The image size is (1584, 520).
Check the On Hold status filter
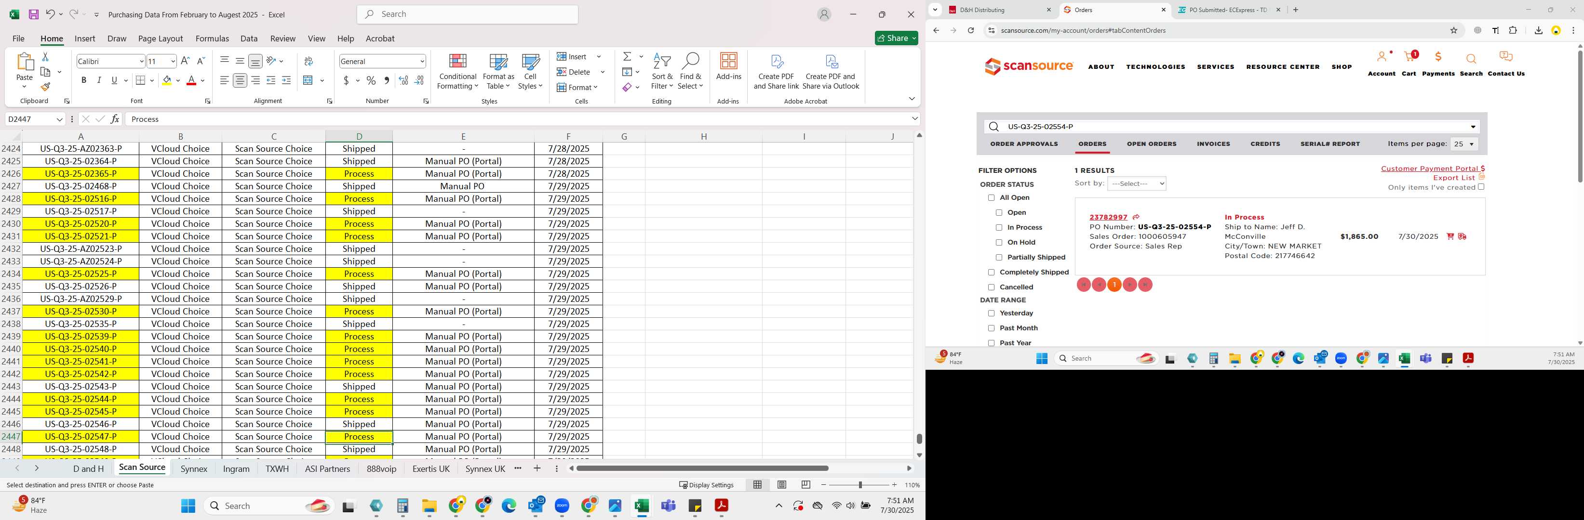999,243
